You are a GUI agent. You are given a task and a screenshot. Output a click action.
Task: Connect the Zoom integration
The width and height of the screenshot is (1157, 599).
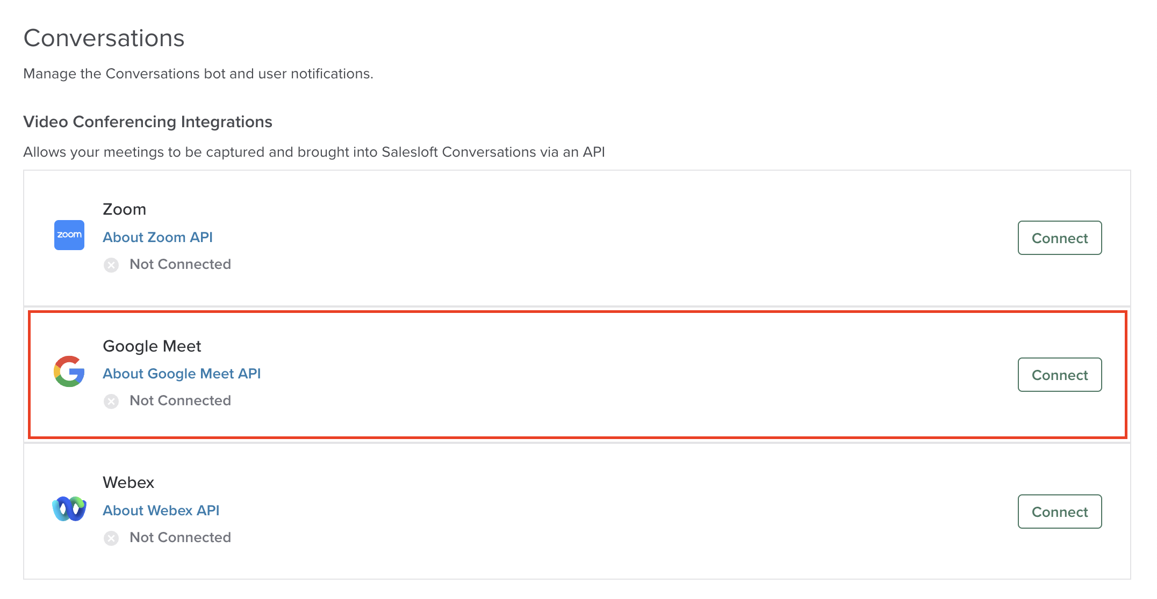point(1059,238)
